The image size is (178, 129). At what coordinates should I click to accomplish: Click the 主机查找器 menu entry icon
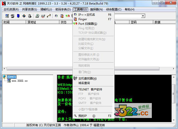(x=75, y=78)
